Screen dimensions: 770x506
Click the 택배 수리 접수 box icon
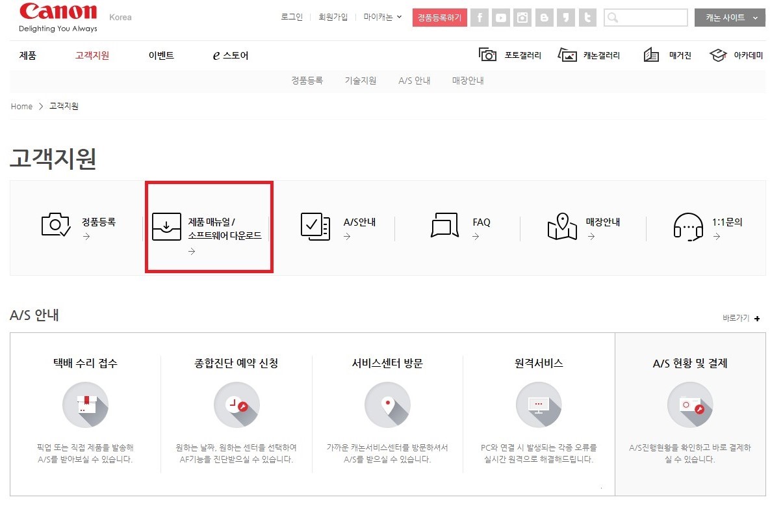(x=85, y=405)
